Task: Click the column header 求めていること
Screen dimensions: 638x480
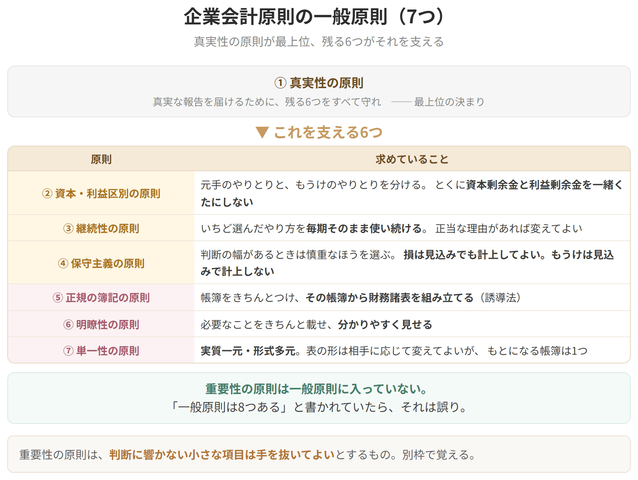Action: tap(412, 159)
